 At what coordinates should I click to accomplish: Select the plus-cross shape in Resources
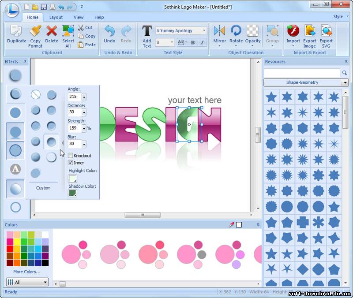302,222
